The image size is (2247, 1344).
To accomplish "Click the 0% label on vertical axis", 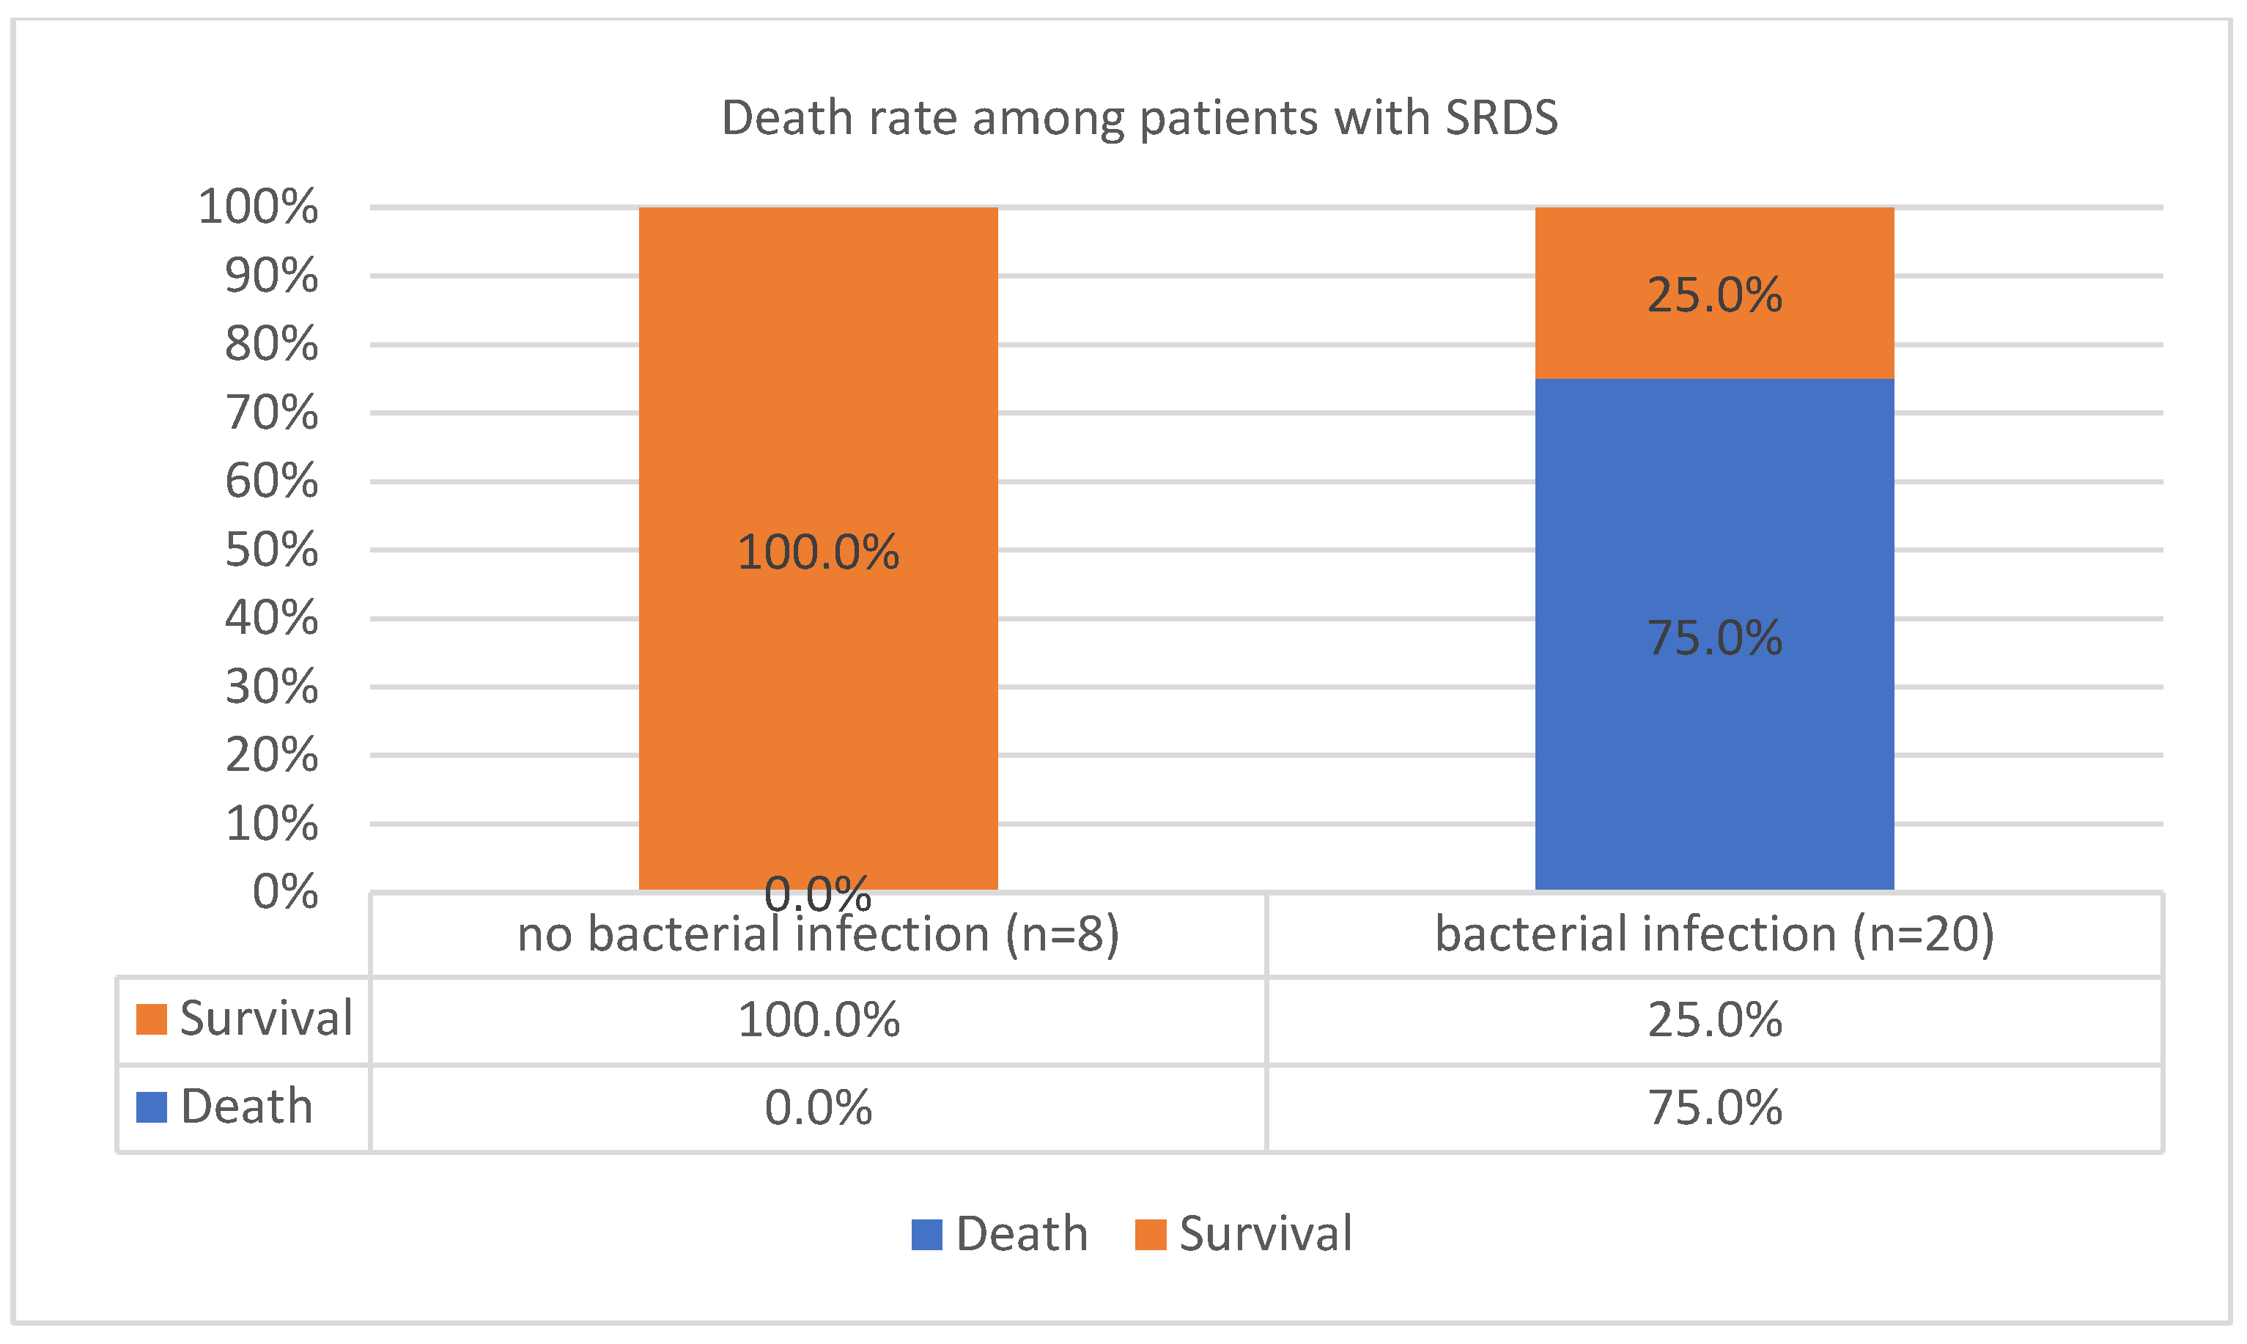I will [x=285, y=892].
